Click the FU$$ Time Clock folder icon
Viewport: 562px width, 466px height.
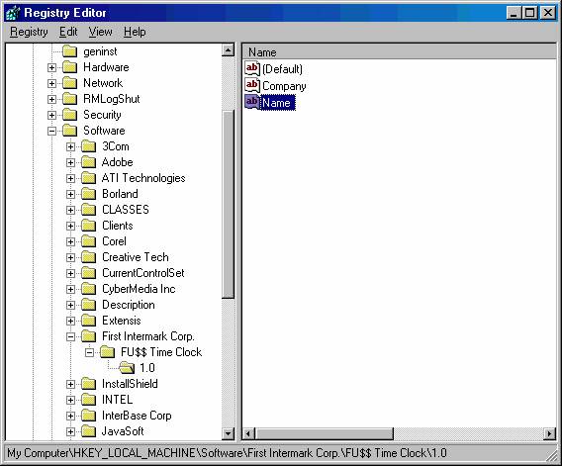tap(107, 352)
